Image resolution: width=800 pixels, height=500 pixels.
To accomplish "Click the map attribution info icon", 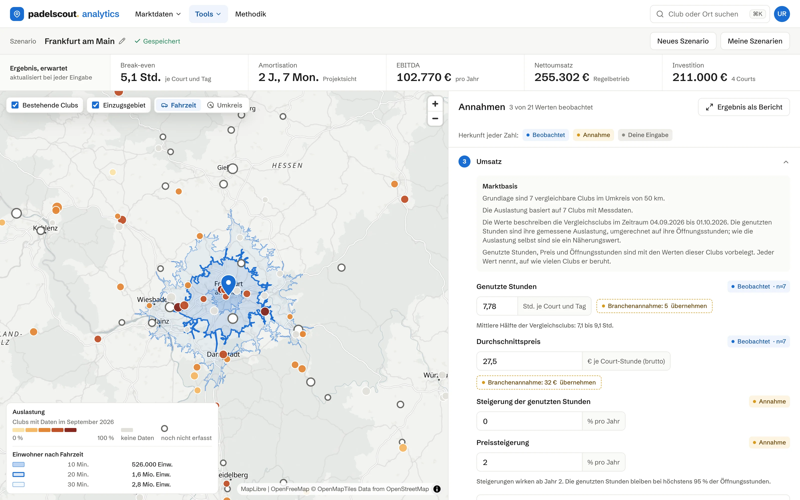I will click(x=437, y=489).
